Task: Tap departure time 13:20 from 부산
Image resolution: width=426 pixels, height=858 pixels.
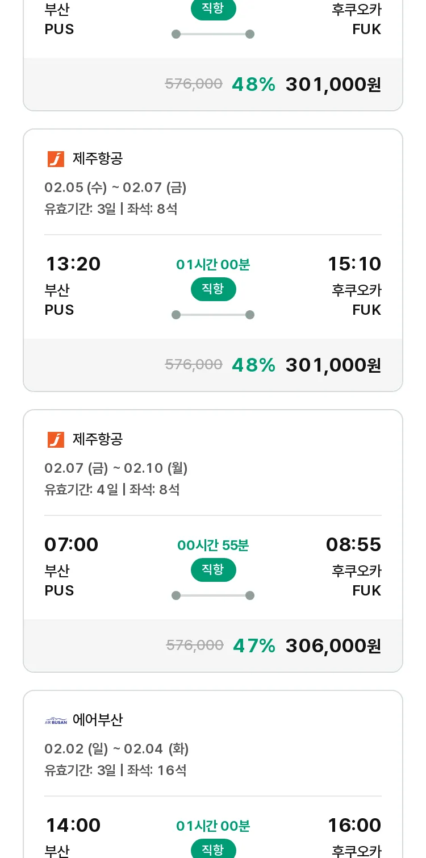Action: click(x=73, y=264)
